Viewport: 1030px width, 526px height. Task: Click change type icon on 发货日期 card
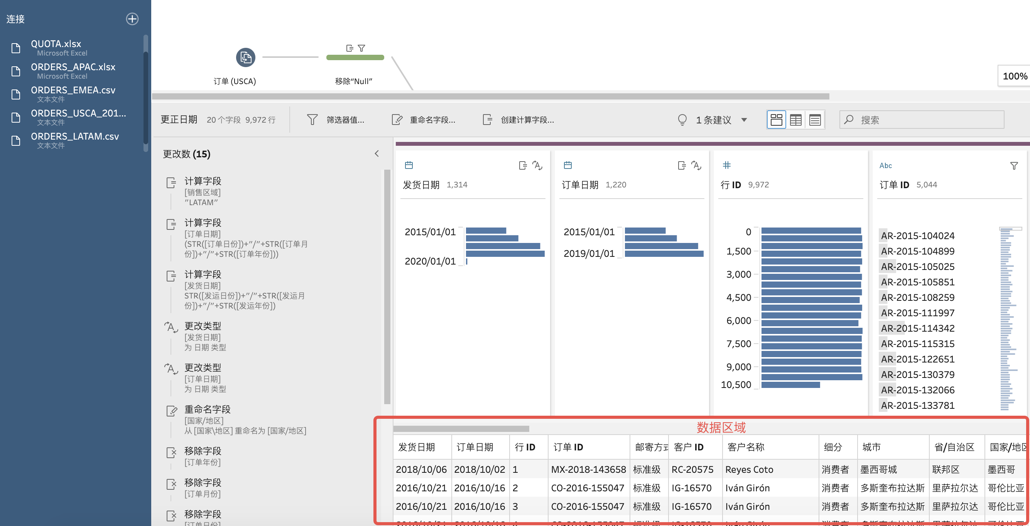tap(537, 165)
